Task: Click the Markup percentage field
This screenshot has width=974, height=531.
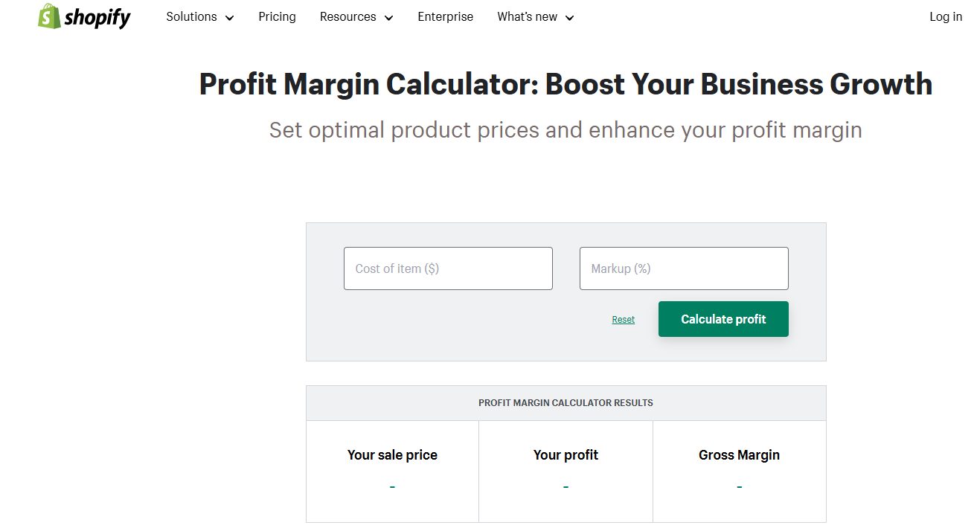Action: pos(683,268)
